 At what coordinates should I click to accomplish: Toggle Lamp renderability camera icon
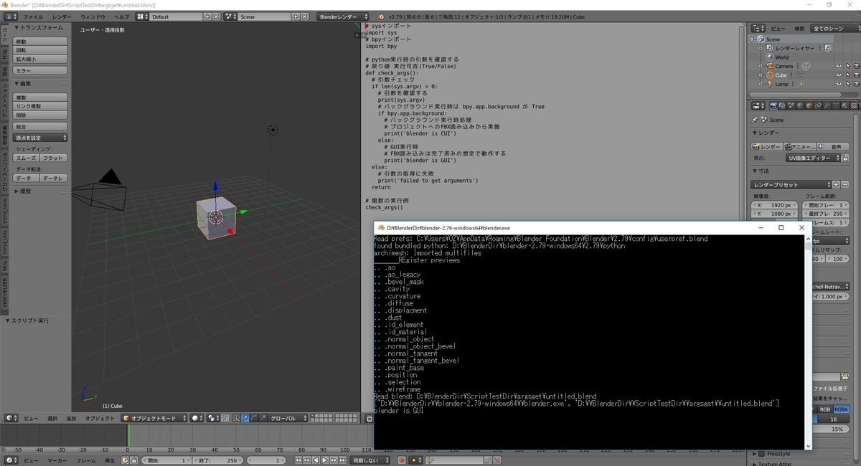pyautogui.click(x=856, y=84)
